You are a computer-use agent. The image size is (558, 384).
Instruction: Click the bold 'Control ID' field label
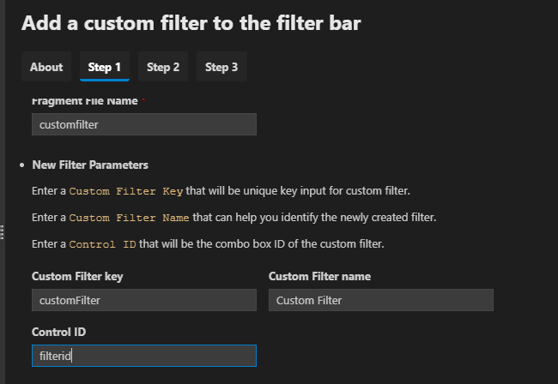pyautogui.click(x=58, y=332)
